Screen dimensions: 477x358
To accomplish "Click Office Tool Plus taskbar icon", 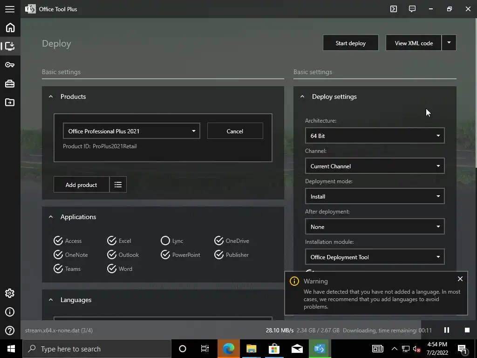I will tap(320, 349).
